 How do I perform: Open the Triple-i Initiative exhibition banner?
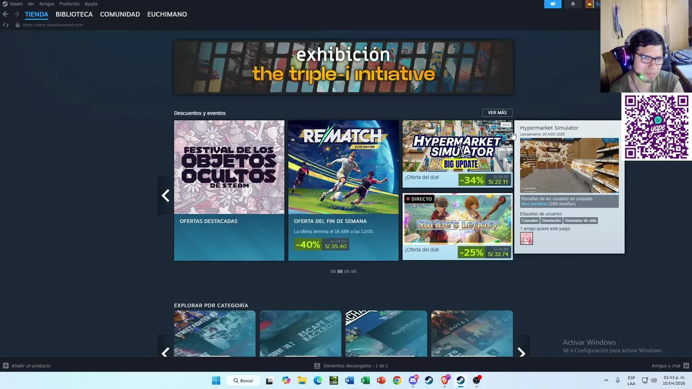(x=343, y=68)
